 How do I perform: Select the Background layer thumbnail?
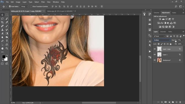[159, 60]
